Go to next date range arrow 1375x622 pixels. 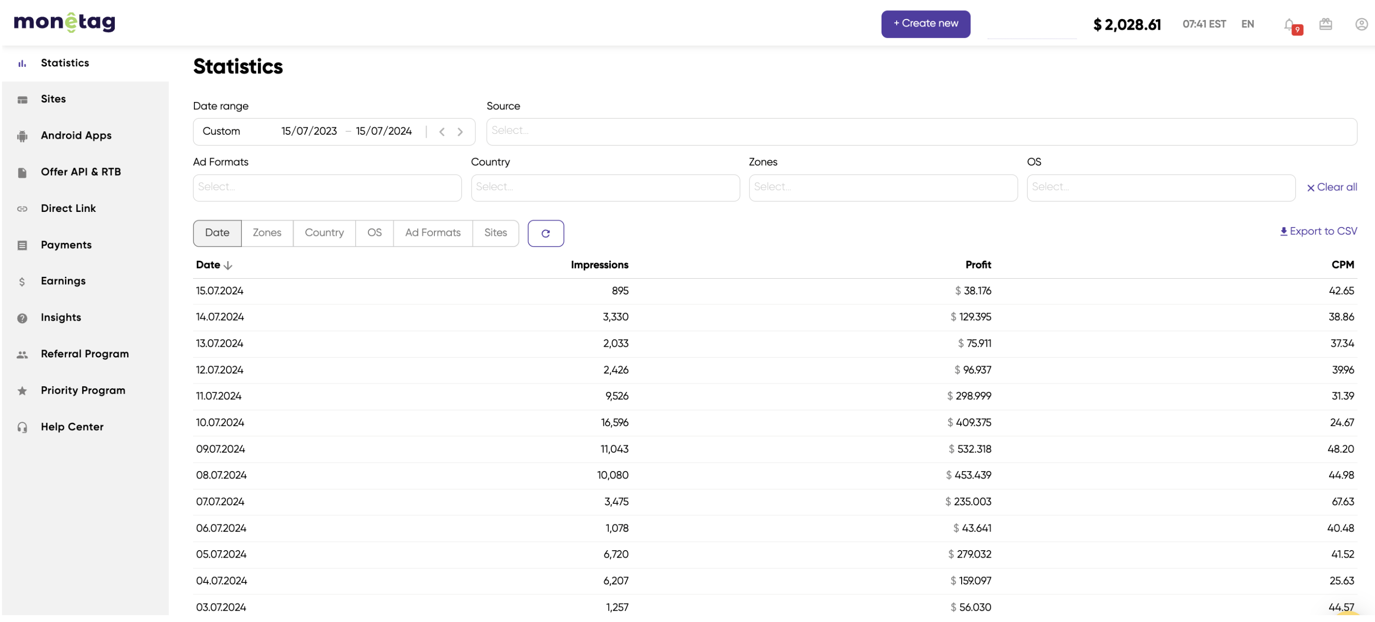(460, 132)
